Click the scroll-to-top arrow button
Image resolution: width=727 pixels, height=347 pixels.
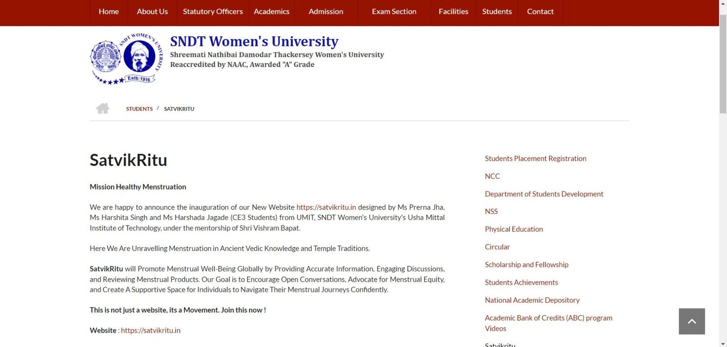pos(692,321)
